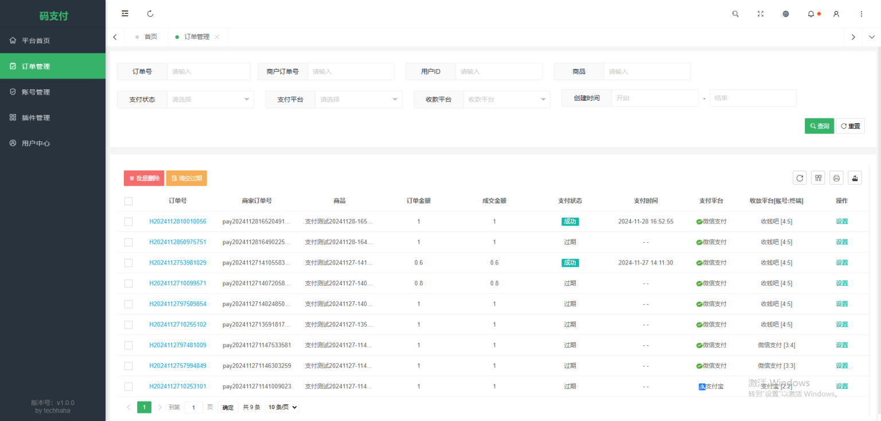Open the 10条/页 page size dropdown
Viewport: 881px width, 421px height.
(282, 407)
